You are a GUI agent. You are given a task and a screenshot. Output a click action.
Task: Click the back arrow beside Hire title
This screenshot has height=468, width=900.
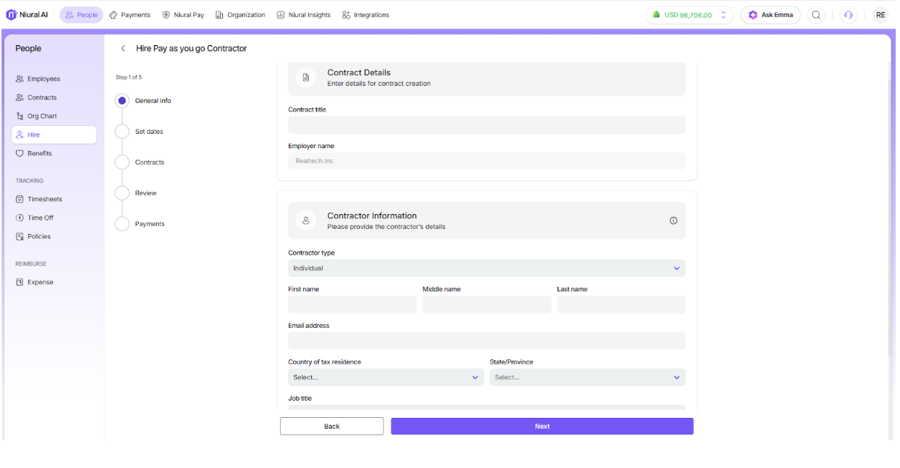[x=123, y=49]
